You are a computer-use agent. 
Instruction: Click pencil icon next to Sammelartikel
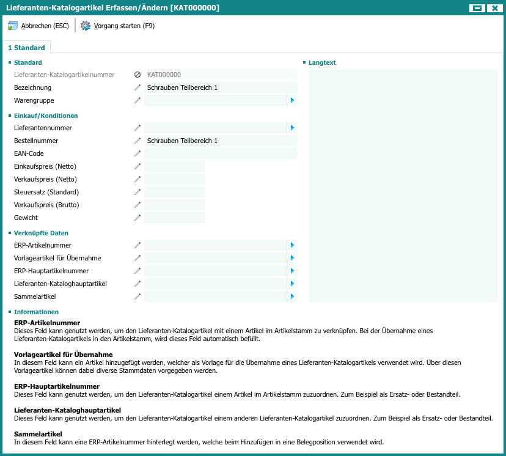click(x=137, y=297)
